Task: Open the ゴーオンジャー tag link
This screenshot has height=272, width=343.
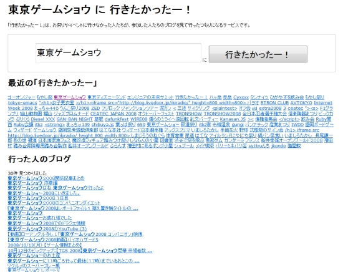Action: (21, 97)
